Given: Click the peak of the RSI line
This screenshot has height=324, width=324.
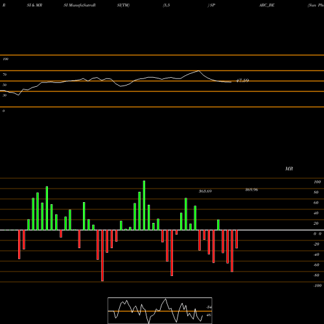Looking at the screenshot, I should (x=199, y=71).
